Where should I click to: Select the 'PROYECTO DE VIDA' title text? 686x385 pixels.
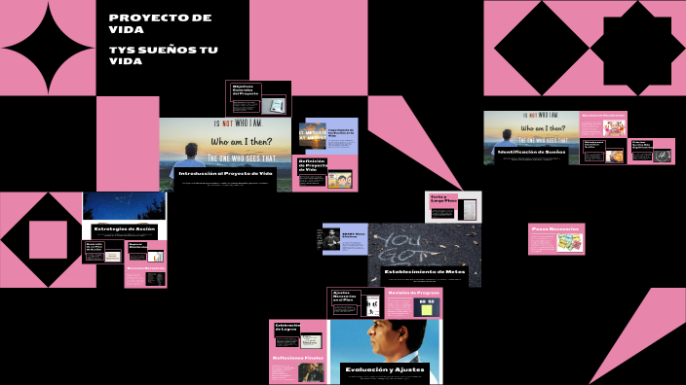click(160, 23)
